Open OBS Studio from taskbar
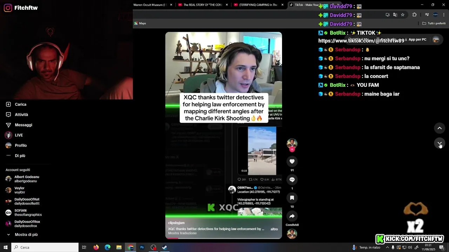The height and width of the screenshot is (252, 449). tap(153, 247)
